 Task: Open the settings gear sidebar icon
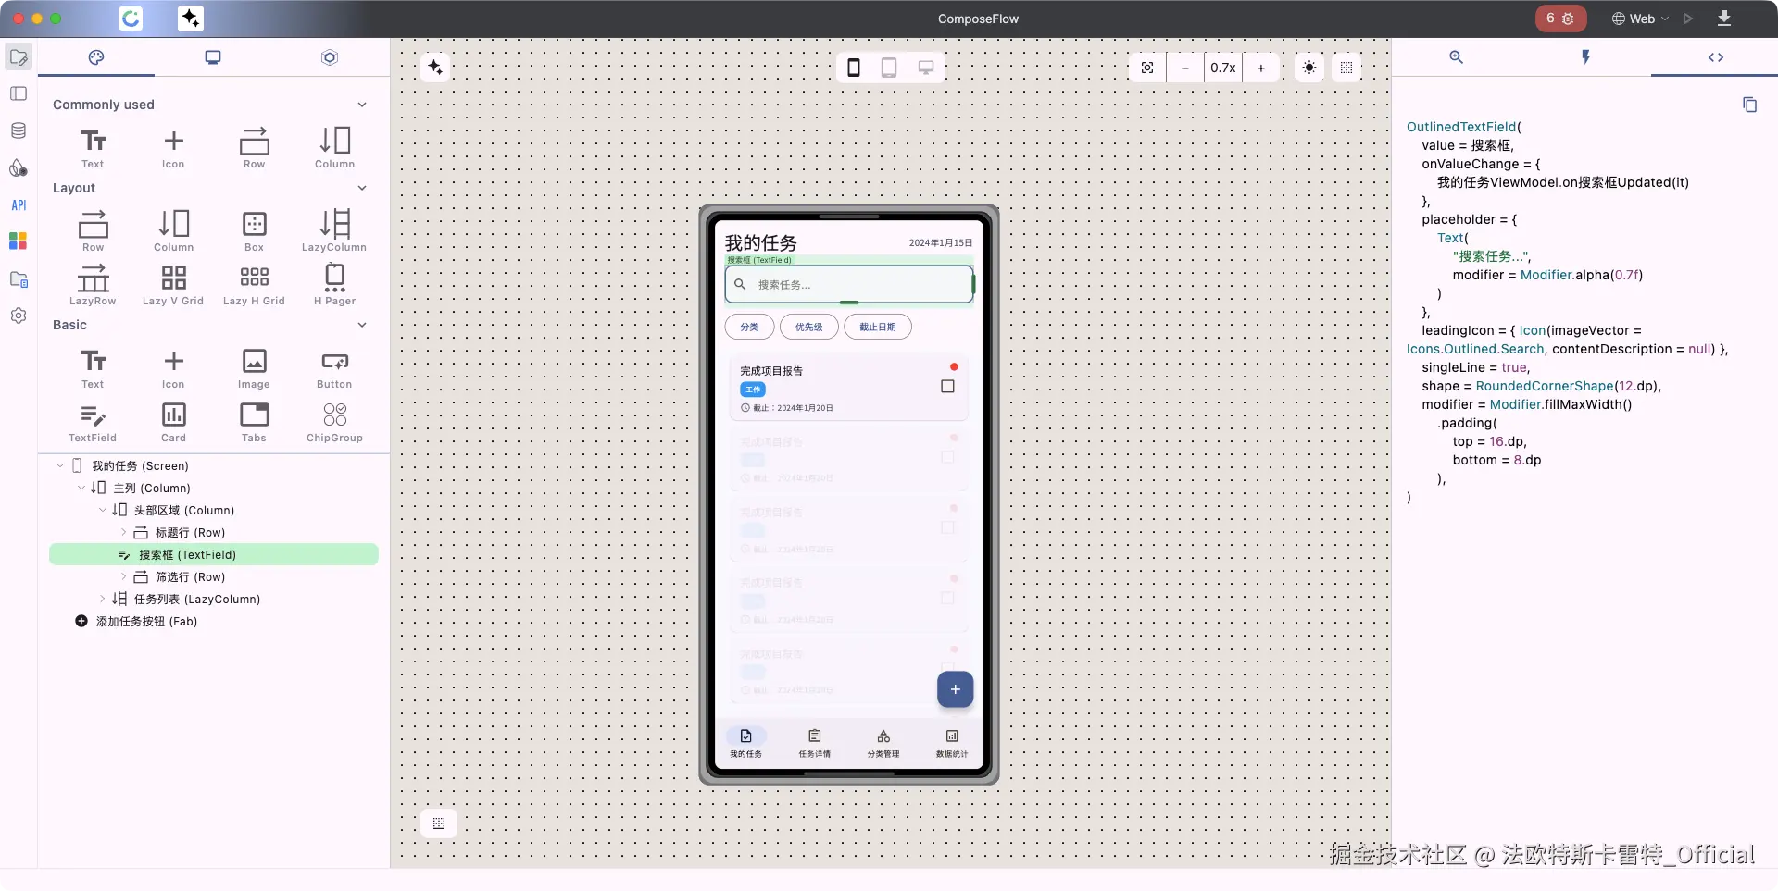click(19, 316)
